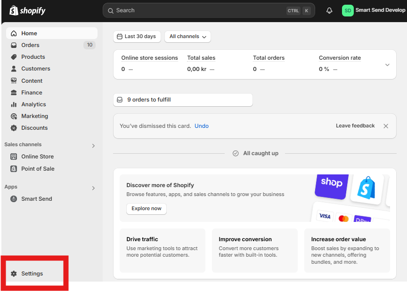Click the Products tag icon
Screen dimensions: 407x291
click(14, 57)
